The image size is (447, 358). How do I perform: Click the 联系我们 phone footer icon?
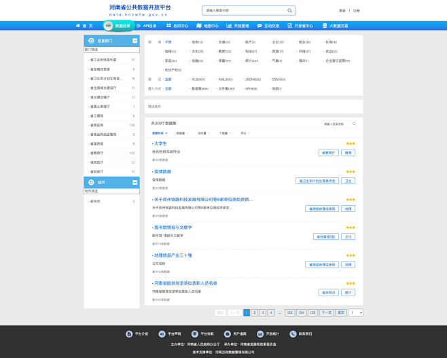[293, 334]
